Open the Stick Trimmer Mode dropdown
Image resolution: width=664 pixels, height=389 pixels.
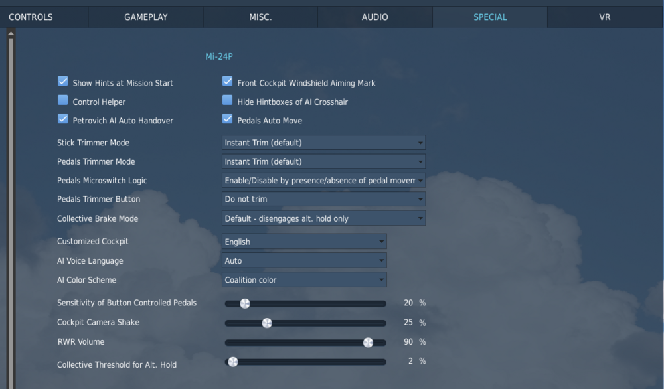pos(323,143)
